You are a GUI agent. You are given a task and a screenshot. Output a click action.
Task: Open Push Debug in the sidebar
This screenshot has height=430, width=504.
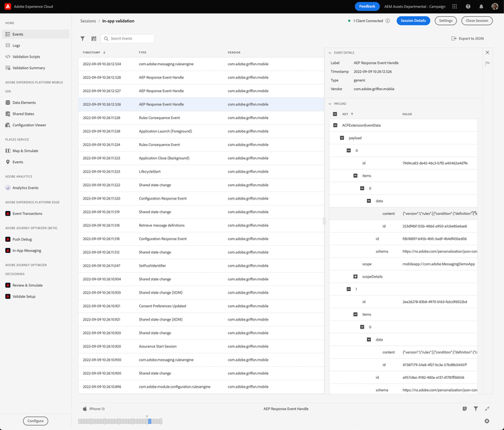click(x=22, y=239)
